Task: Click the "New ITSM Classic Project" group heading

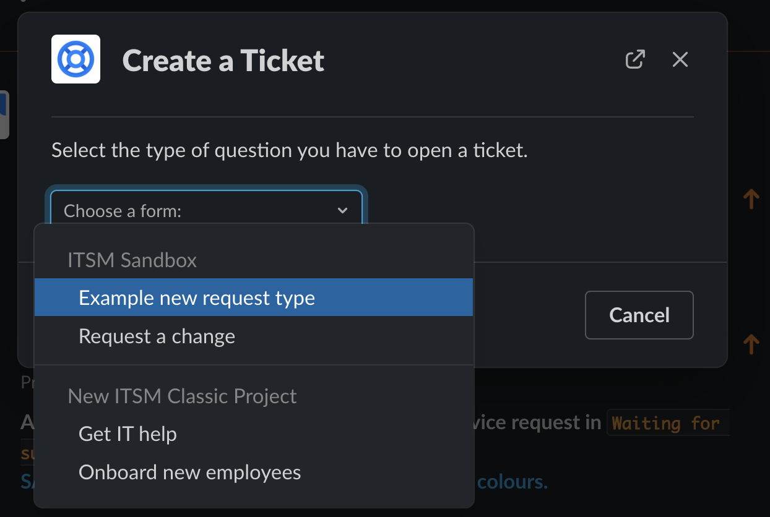Action: pyautogui.click(x=183, y=396)
